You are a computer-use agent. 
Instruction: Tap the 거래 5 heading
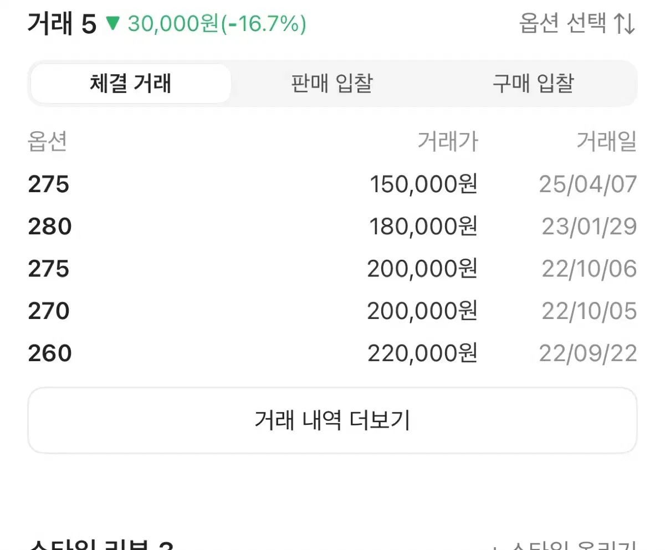pos(62,24)
